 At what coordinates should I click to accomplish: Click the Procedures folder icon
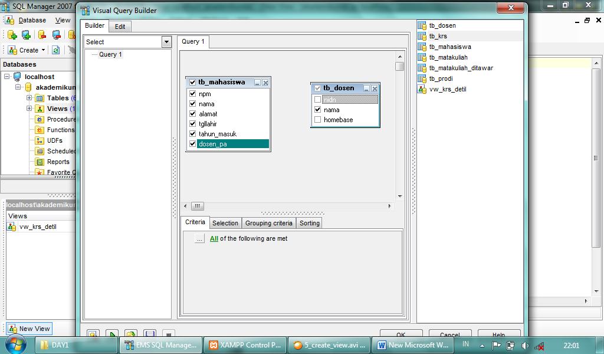[x=40, y=119]
